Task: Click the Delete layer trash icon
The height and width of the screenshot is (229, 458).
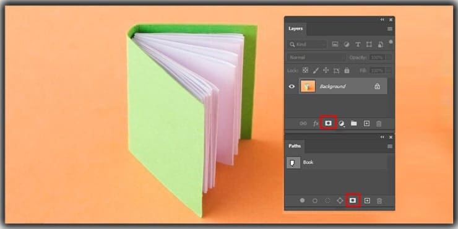Action: [x=379, y=124]
